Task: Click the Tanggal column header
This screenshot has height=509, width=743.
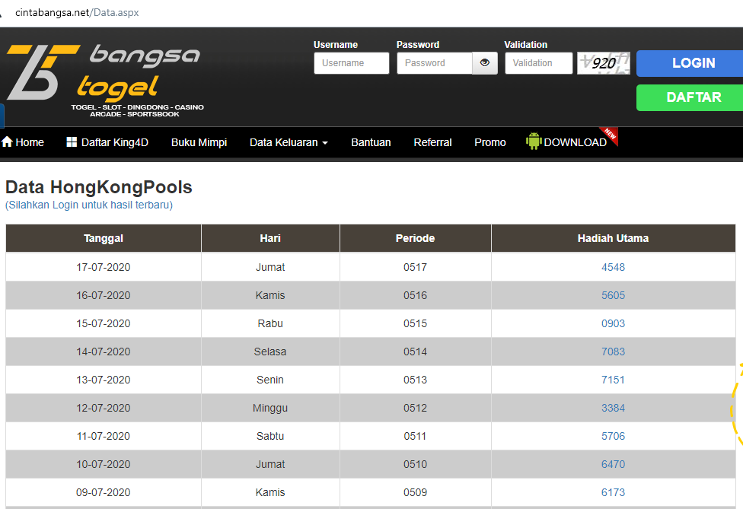Action: coord(104,238)
